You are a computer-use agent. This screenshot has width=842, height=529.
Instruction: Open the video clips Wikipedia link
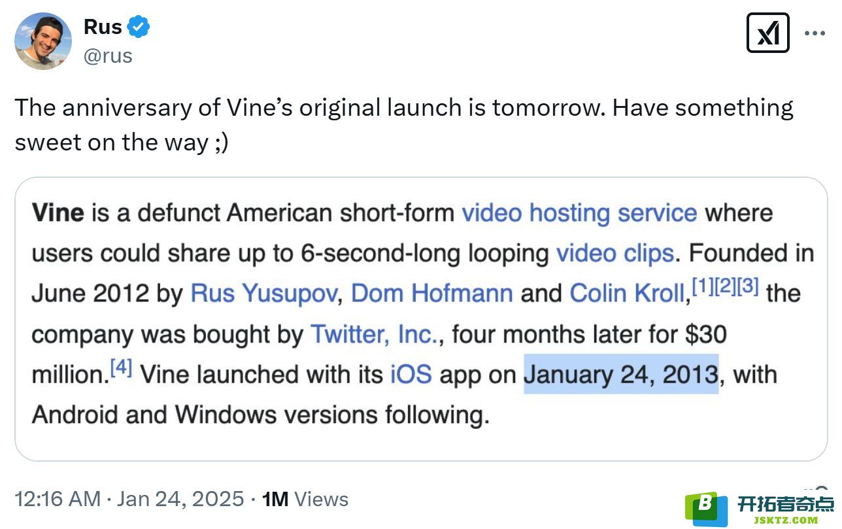coord(615,254)
